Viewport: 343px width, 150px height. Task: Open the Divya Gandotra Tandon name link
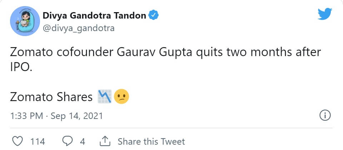tap(94, 15)
